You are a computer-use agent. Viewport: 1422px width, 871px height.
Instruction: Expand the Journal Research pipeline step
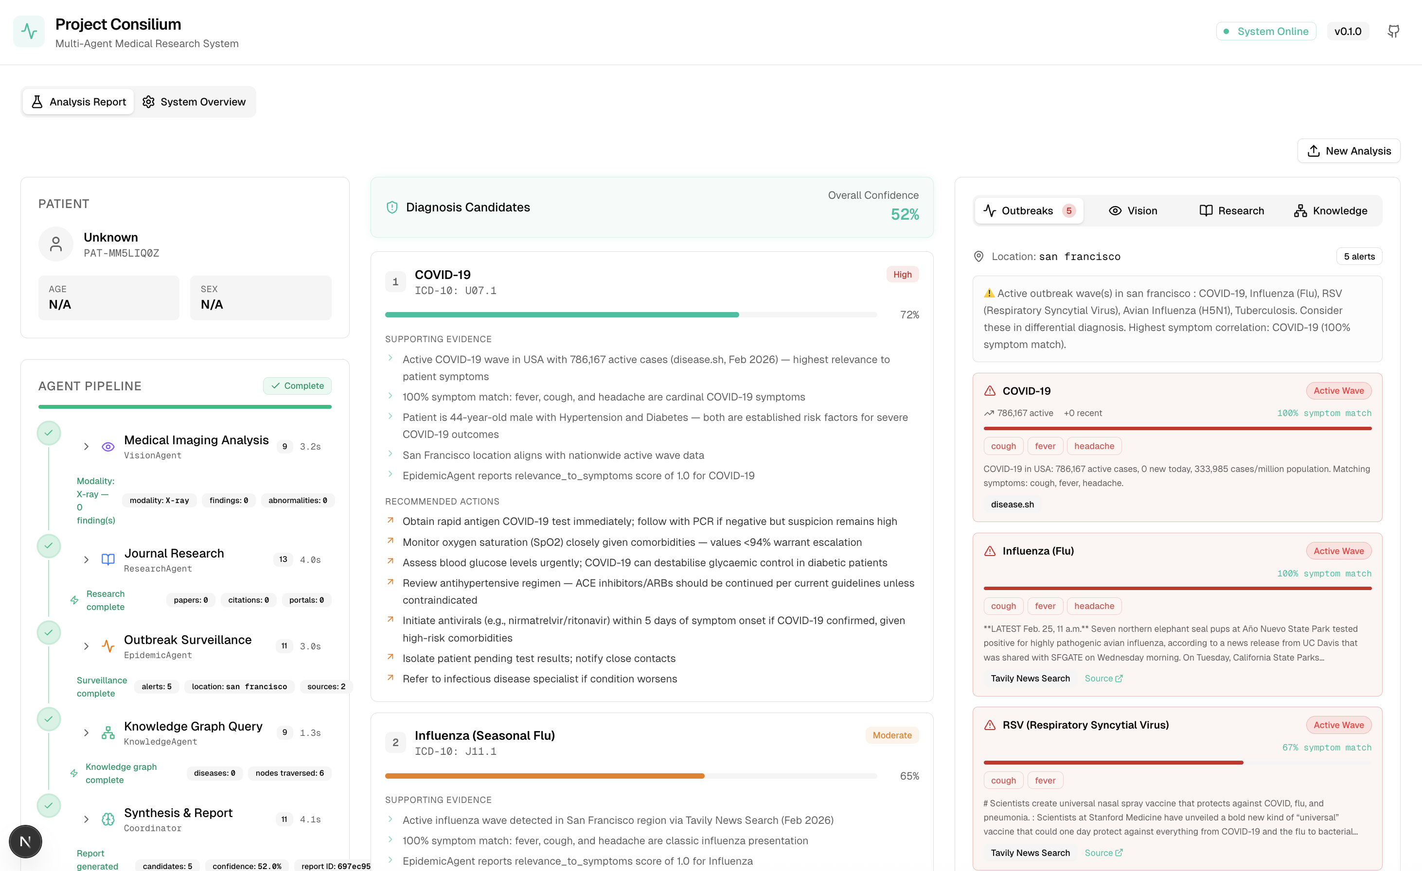click(x=86, y=559)
